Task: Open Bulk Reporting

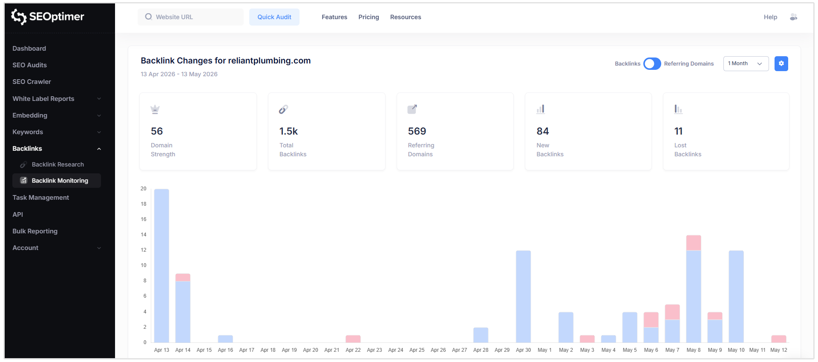Action: click(35, 231)
